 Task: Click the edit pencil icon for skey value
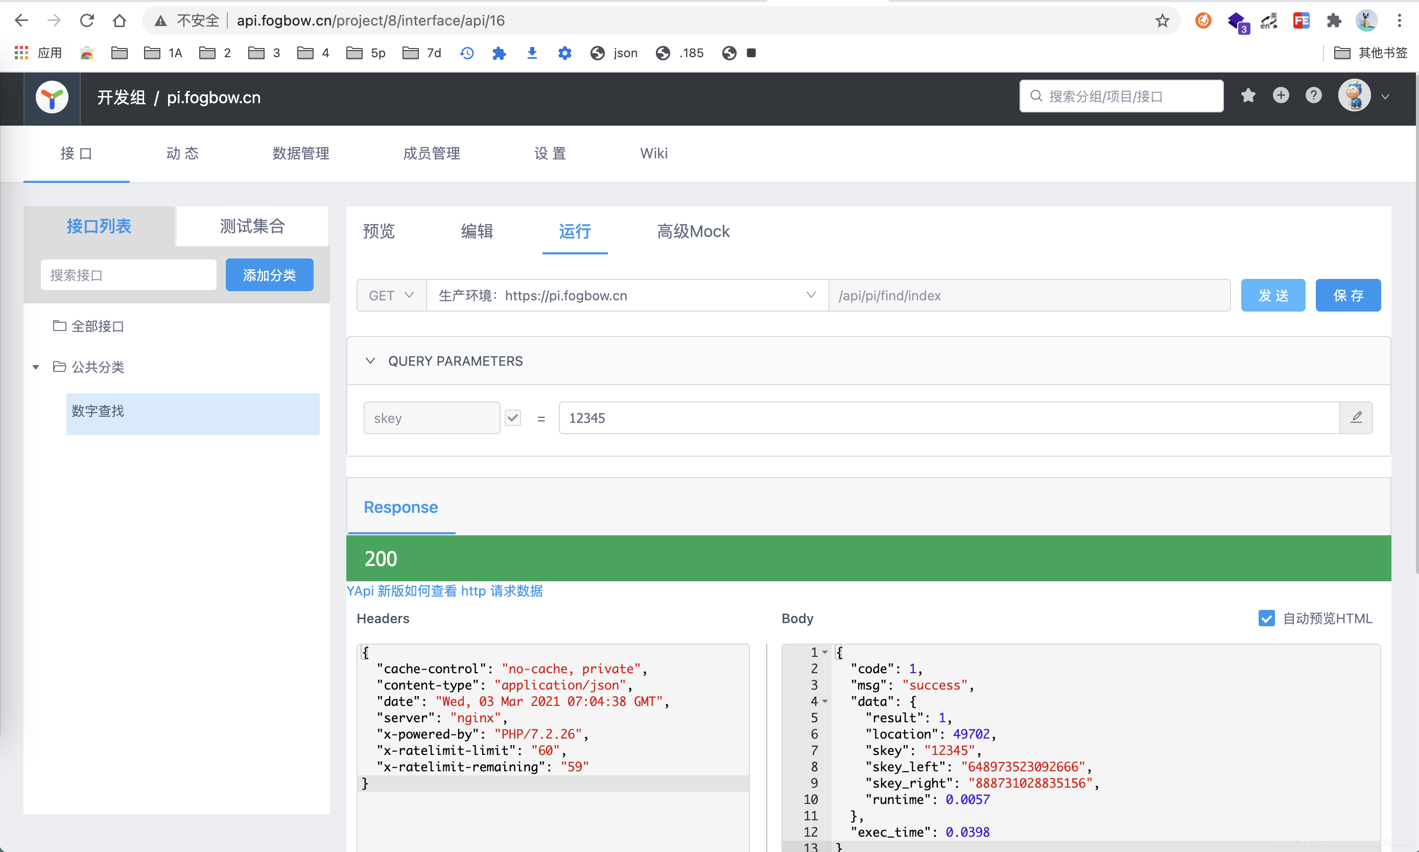pos(1356,417)
